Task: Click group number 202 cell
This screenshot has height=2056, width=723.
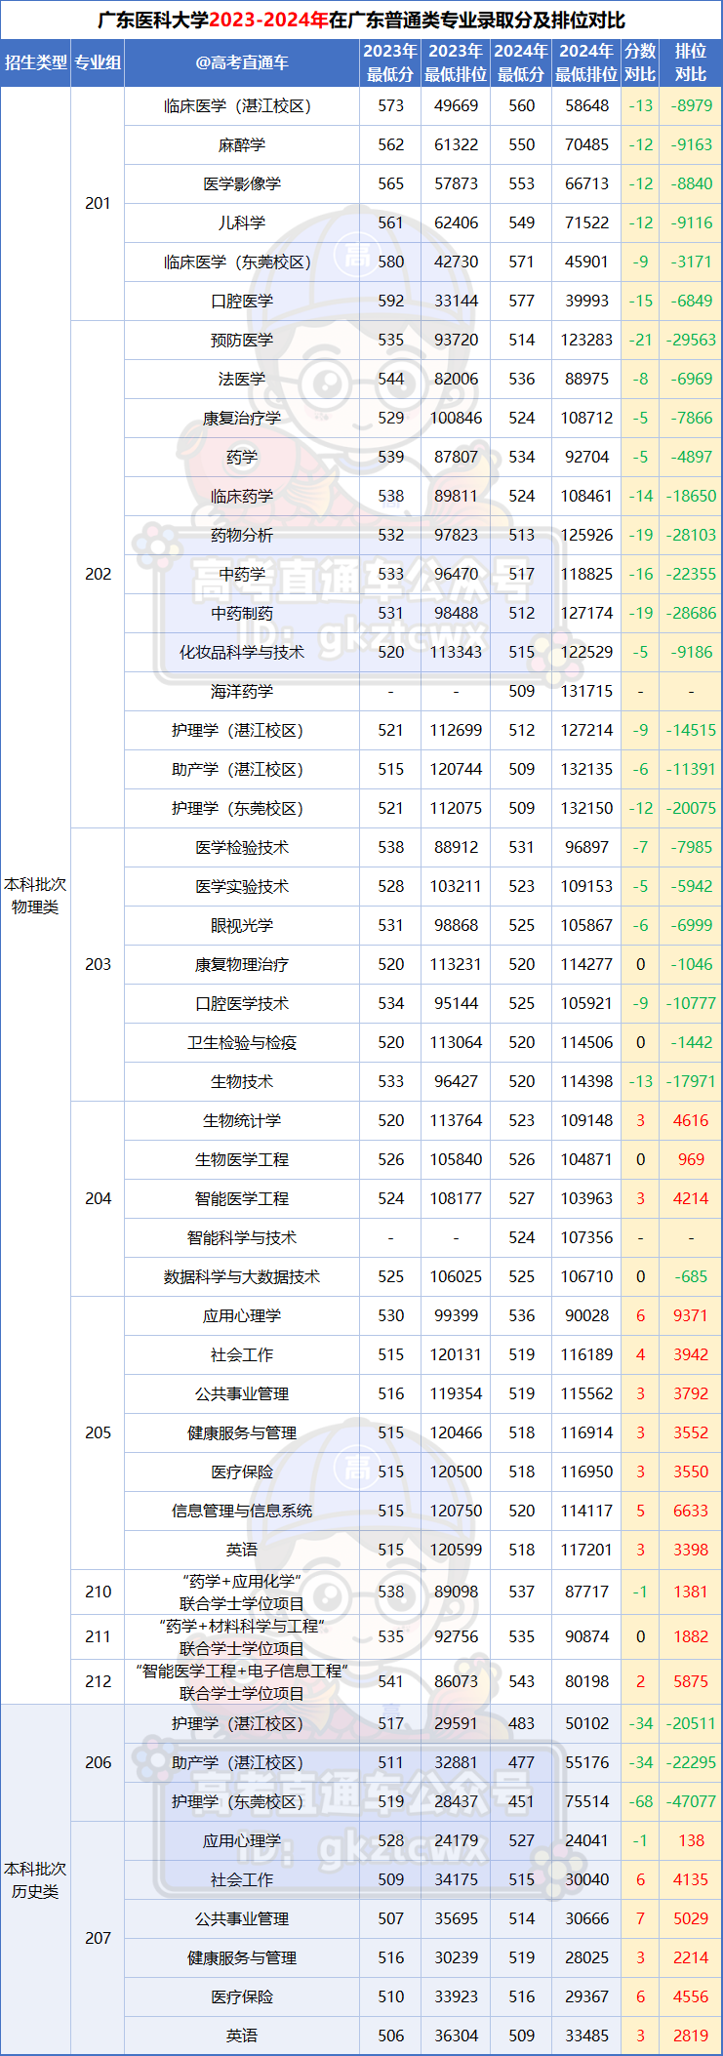Action: [98, 575]
